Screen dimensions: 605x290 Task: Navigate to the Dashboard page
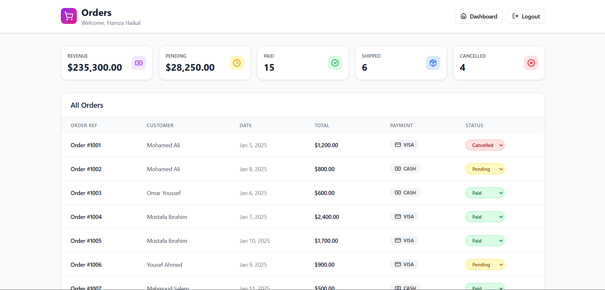[479, 16]
